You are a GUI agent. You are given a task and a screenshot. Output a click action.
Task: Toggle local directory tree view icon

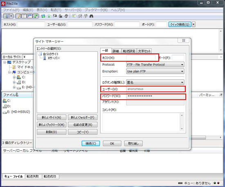click(x=24, y=16)
